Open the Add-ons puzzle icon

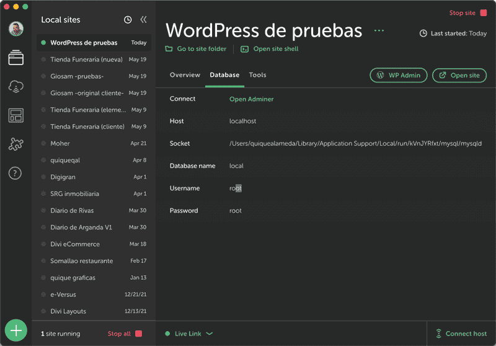click(16, 144)
